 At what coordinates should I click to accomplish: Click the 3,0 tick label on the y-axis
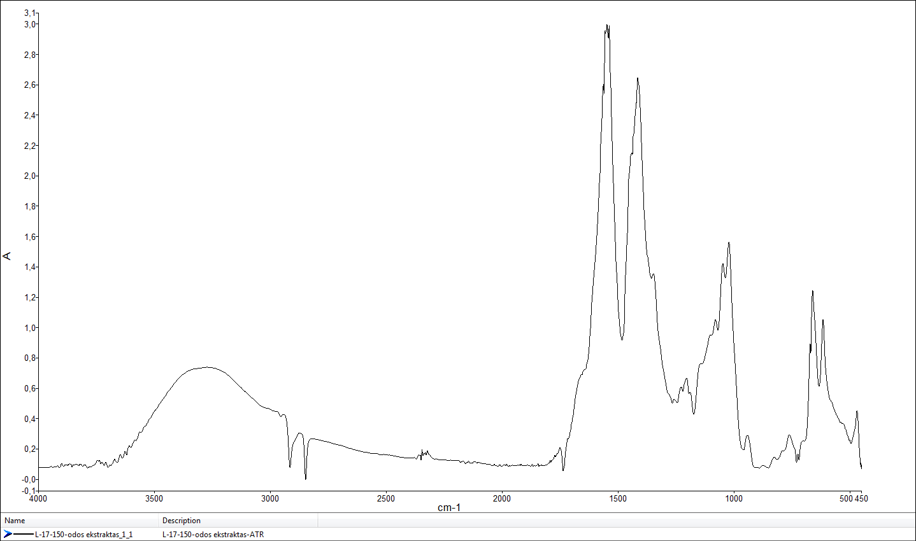(31, 24)
